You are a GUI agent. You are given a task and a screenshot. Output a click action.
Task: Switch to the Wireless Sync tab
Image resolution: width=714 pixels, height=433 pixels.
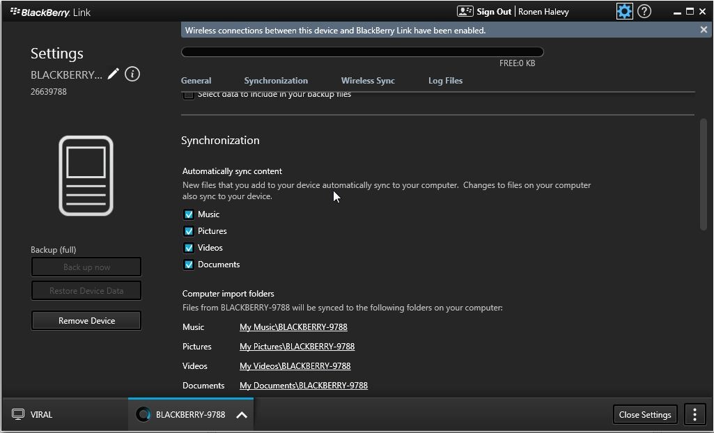pyautogui.click(x=368, y=81)
